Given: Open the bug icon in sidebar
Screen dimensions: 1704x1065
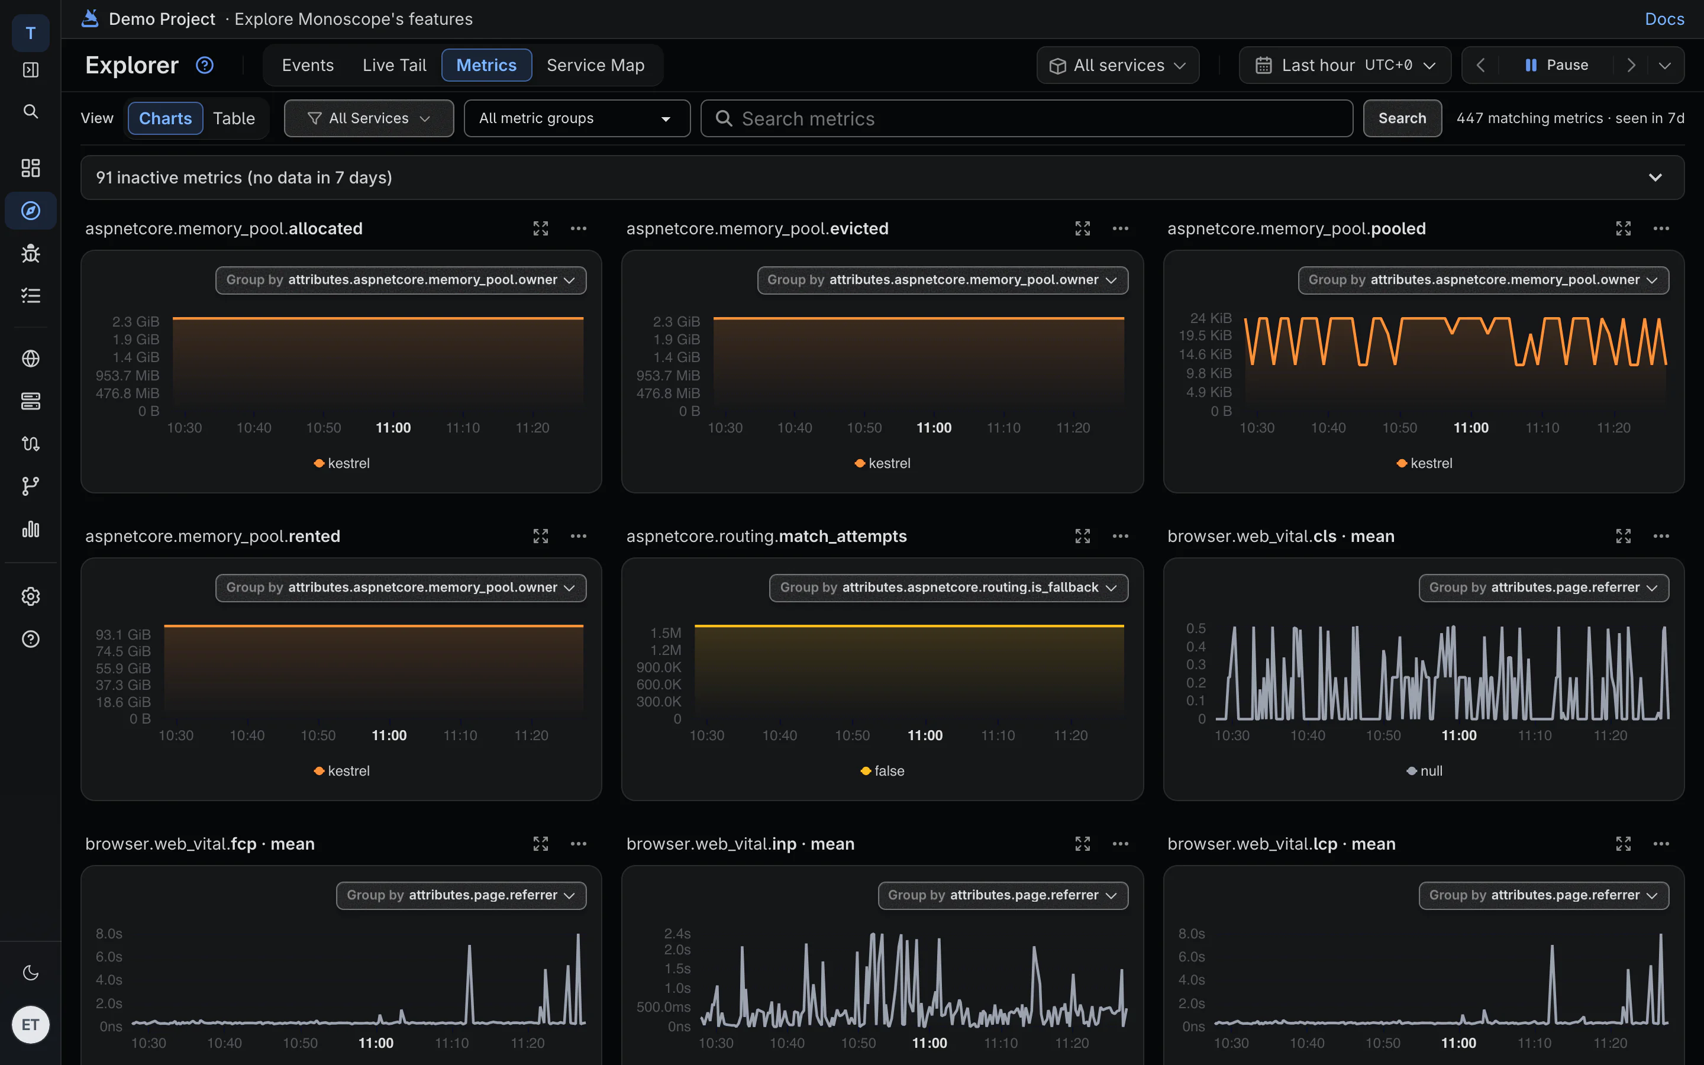Looking at the screenshot, I should [30, 253].
